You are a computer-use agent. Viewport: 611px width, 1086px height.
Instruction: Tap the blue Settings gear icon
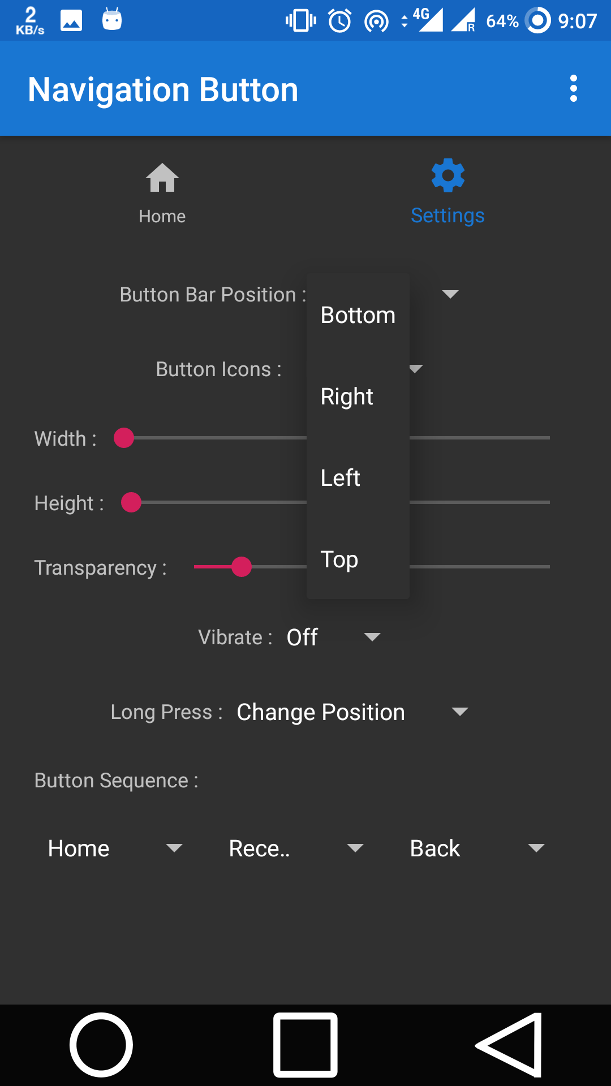pos(448,175)
